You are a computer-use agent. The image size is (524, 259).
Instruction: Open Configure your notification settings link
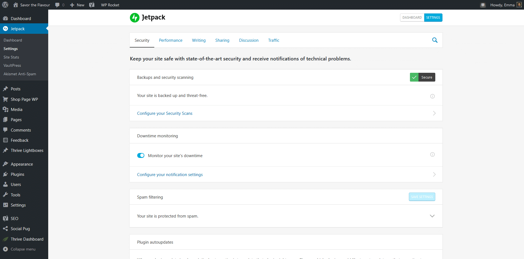coord(170,174)
